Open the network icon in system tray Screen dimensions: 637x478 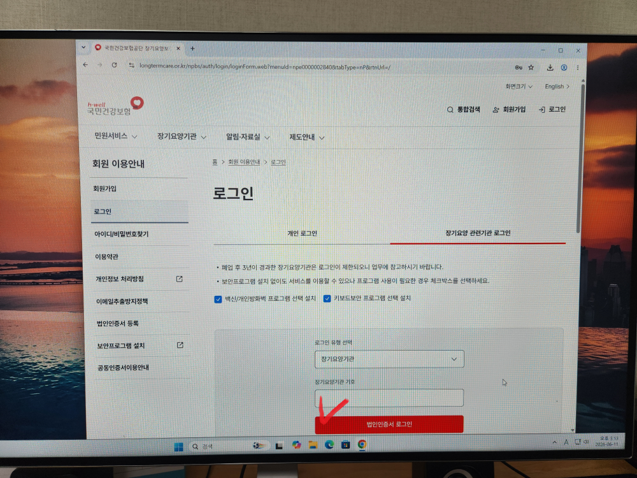point(577,442)
